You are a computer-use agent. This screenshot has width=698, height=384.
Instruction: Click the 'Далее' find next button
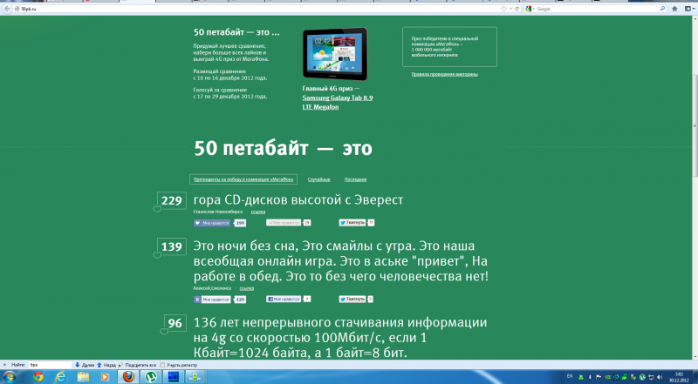click(x=84, y=365)
